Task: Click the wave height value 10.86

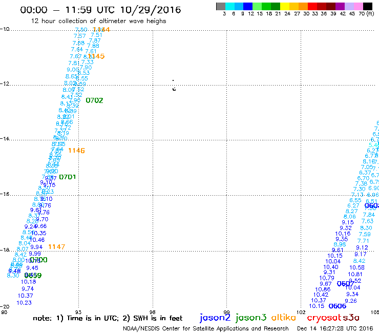Action: coord(323,289)
